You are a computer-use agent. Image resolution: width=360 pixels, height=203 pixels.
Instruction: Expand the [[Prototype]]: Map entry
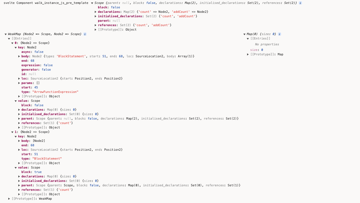[248, 54]
